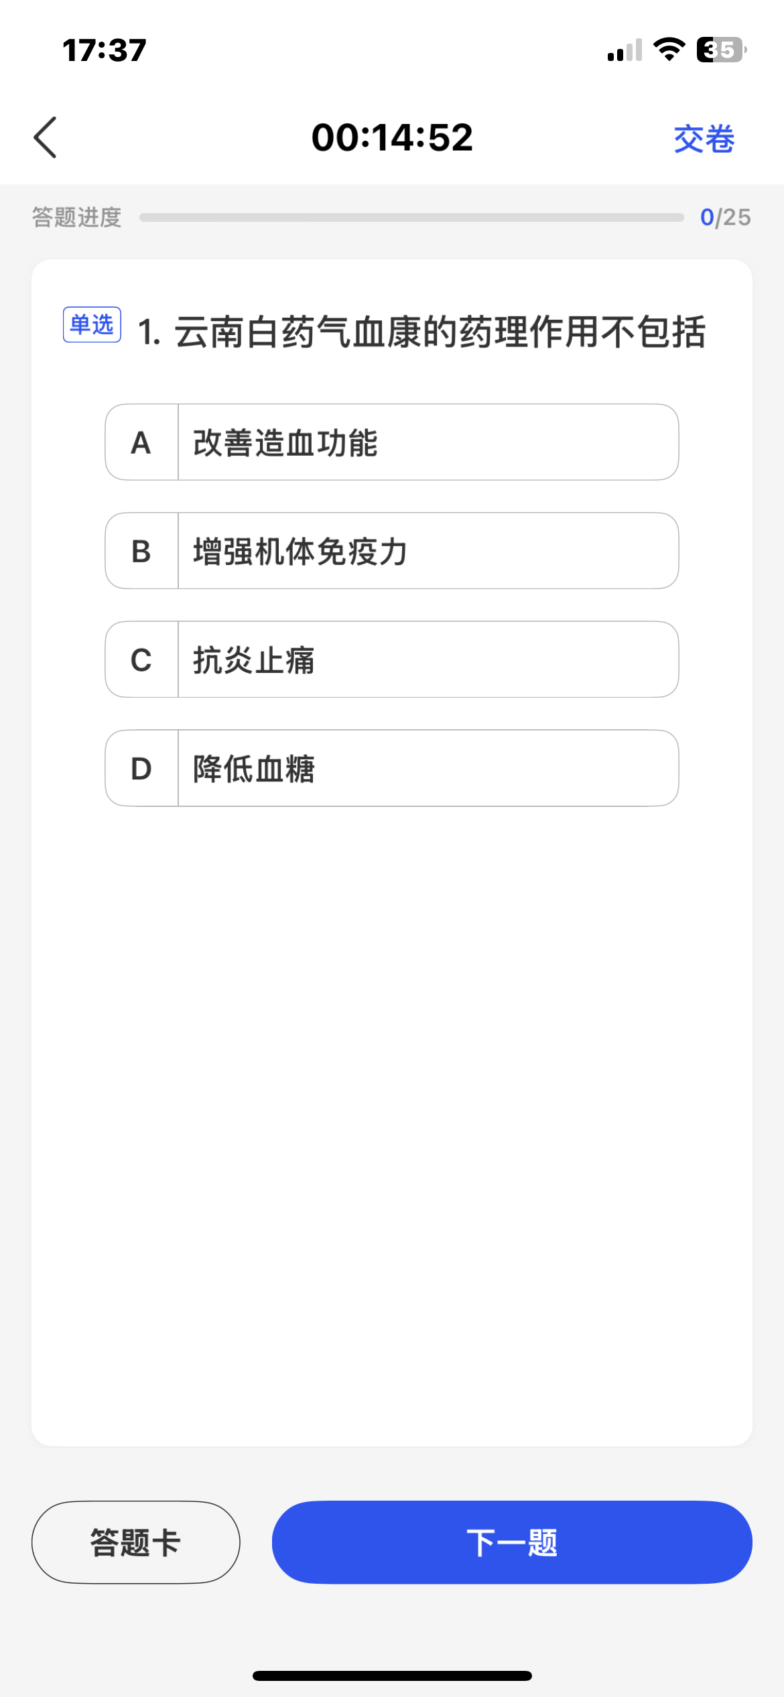Tap the countdown timer 00:14:52
The image size is (784, 1697).
click(x=392, y=137)
